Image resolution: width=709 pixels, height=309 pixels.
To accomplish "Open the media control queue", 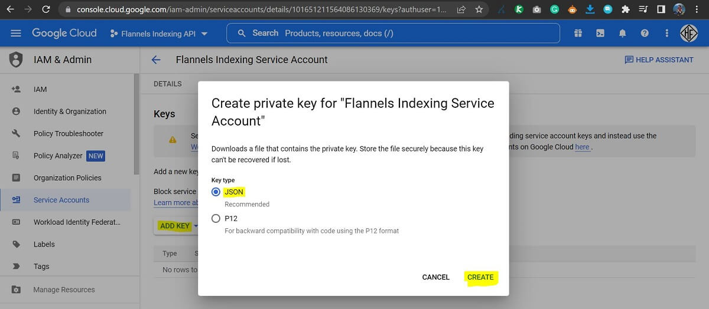I will tap(643, 9).
